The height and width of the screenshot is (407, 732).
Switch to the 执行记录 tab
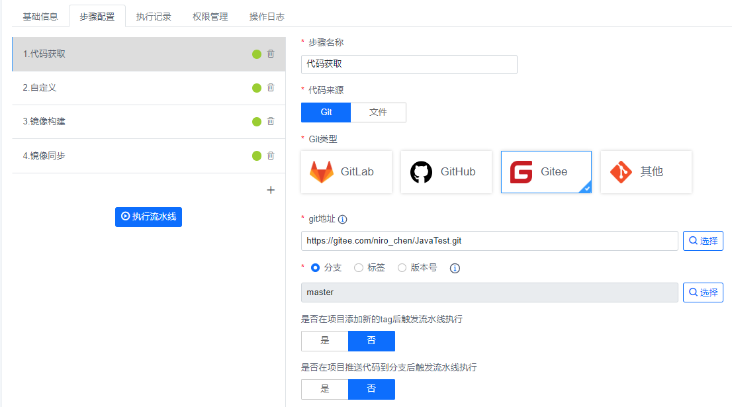[x=154, y=17]
